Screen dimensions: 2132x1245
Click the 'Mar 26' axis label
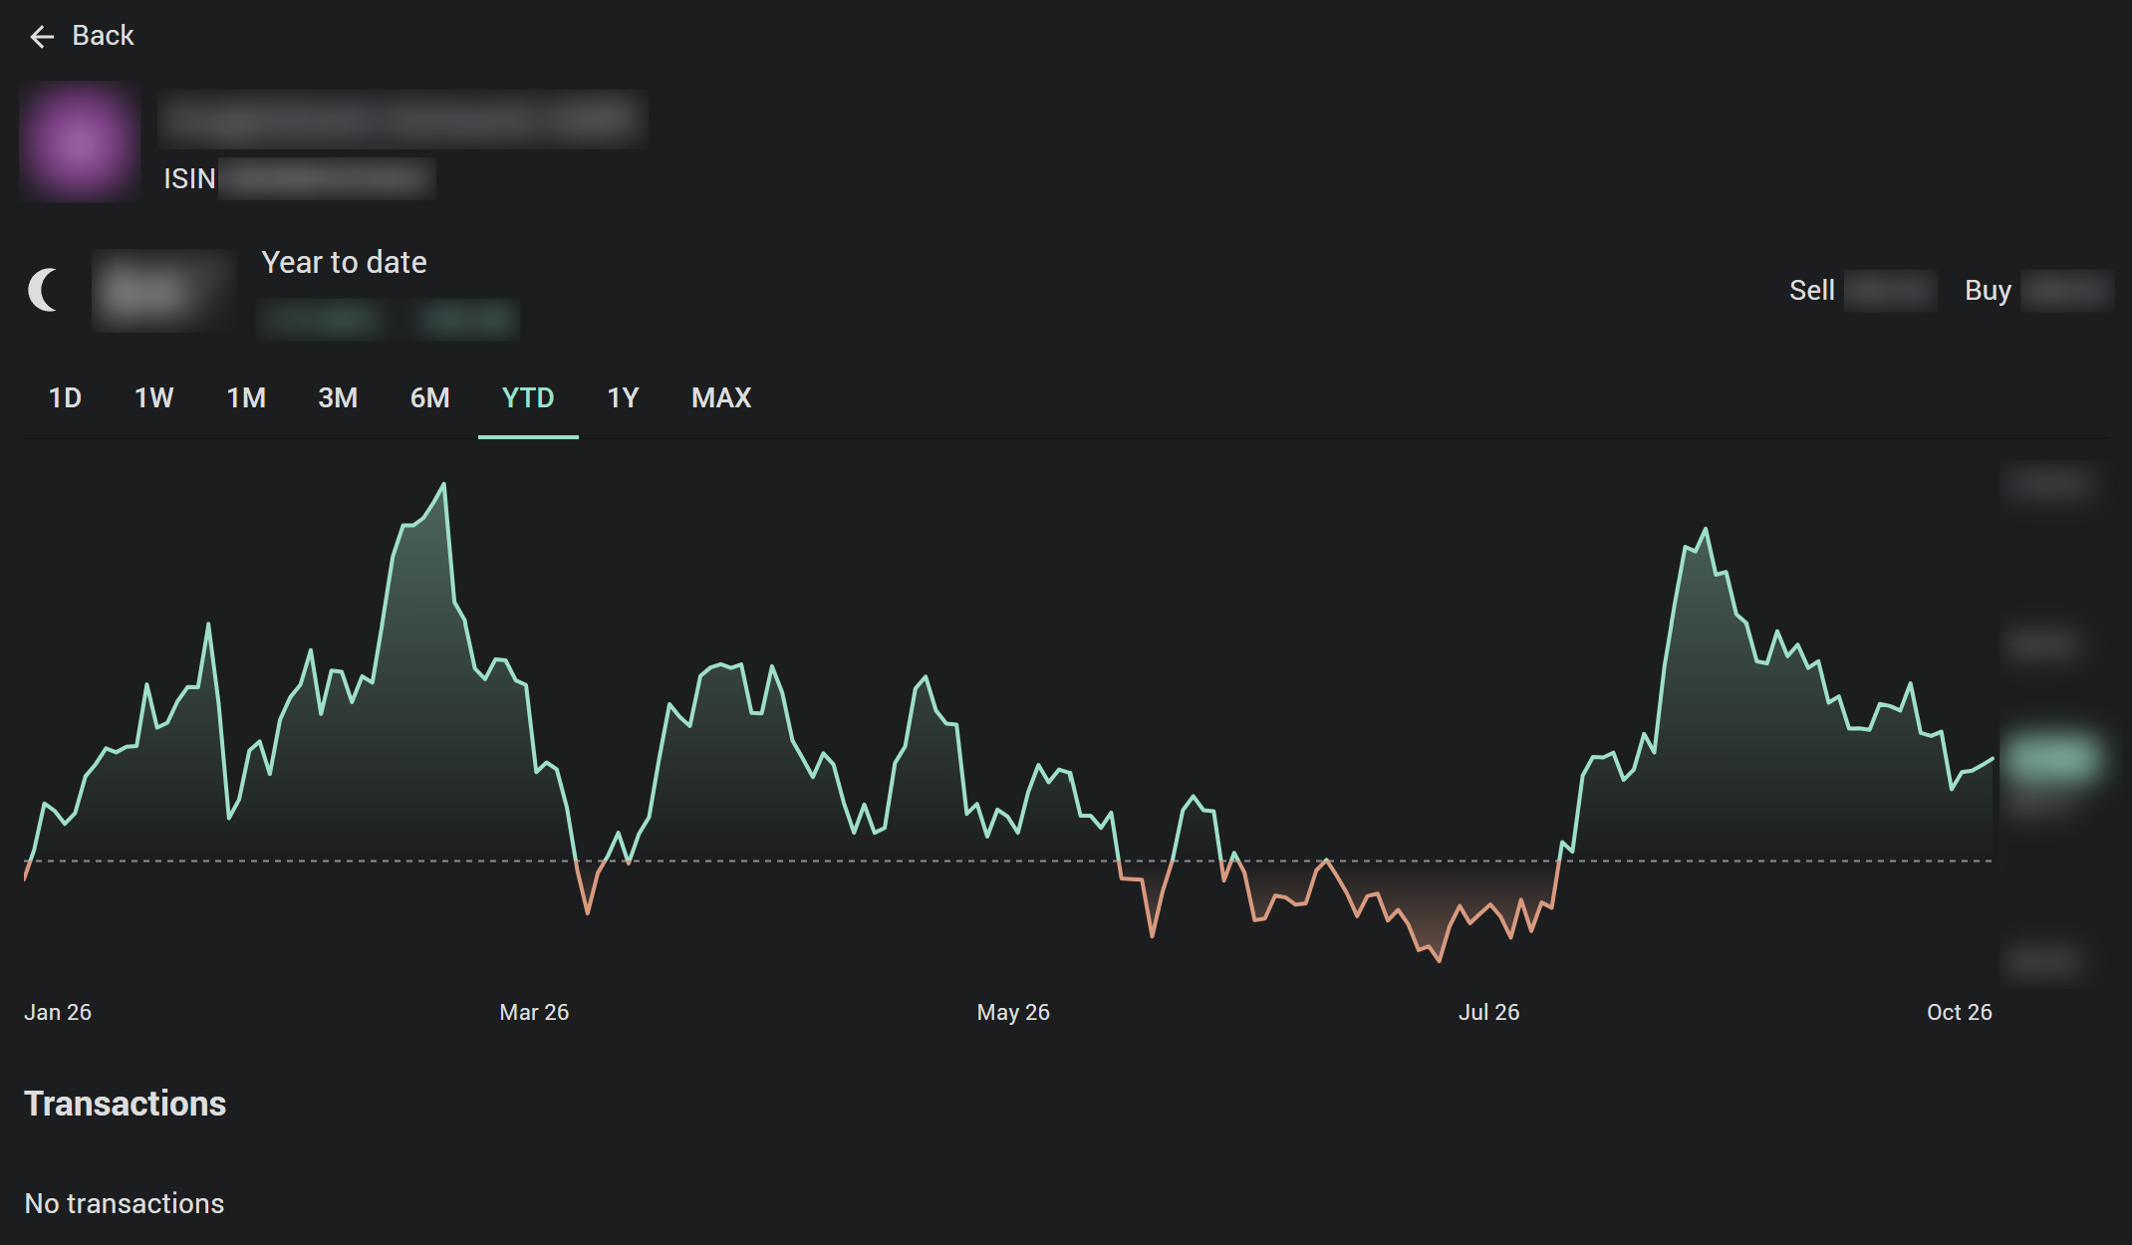pyautogui.click(x=534, y=1012)
